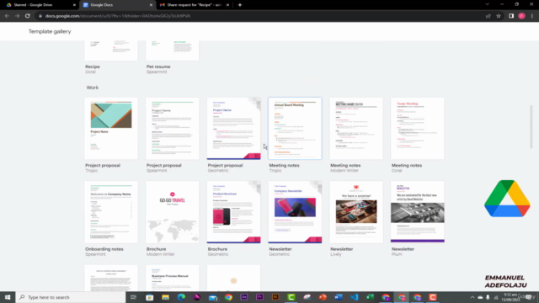Open Brochure Geometric template
The height and width of the screenshot is (303, 539).
click(234, 212)
